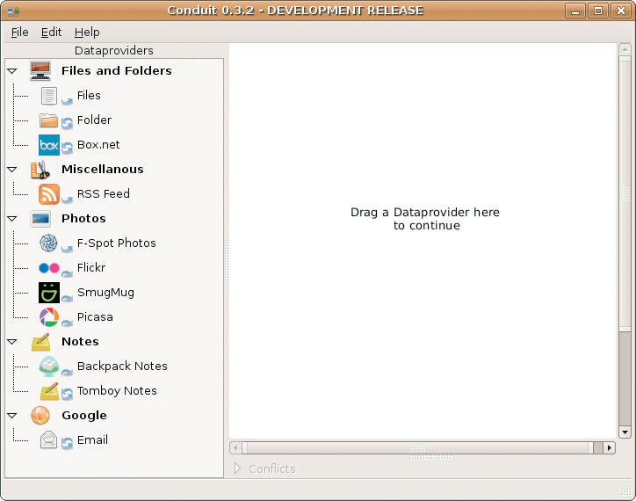Click the two-way sync arrows beside Box.net
The width and height of the screenshot is (636, 501).
click(67, 148)
